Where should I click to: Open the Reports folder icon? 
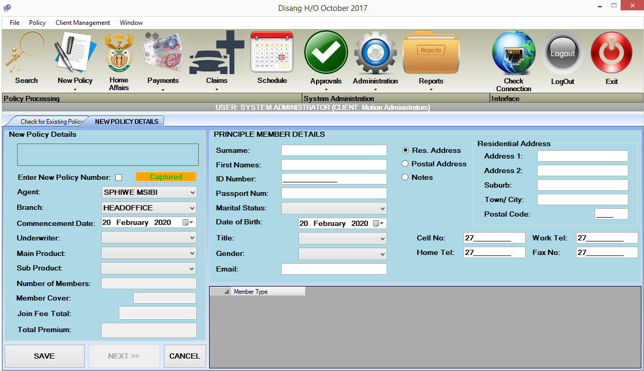click(x=431, y=52)
